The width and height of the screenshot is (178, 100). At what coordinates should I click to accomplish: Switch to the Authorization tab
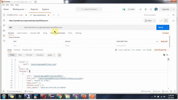point(22,33)
